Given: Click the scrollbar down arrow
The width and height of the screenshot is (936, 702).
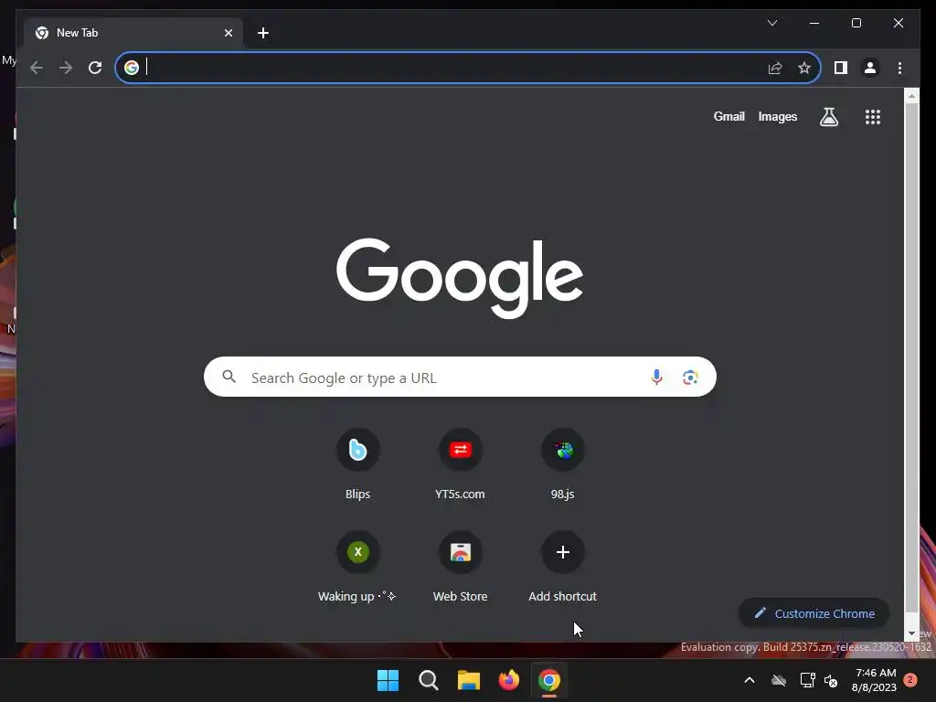Looking at the screenshot, I should [911, 633].
